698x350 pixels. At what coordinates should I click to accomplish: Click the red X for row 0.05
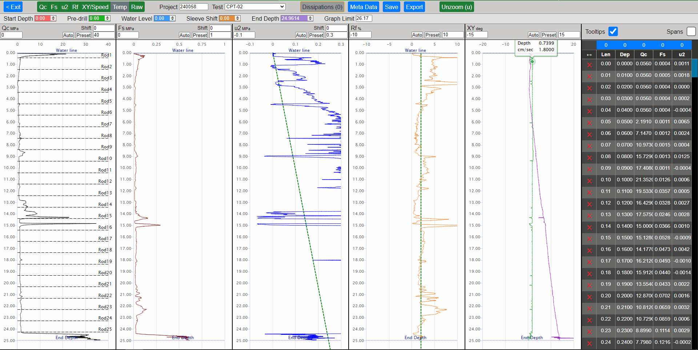click(589, 123)
